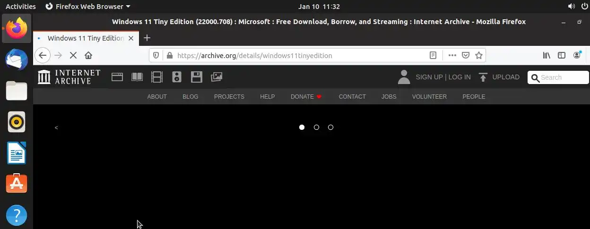Open LibreOffice Writer from the dock
This screenshot has width=590, height=229.
pos(17,153)
